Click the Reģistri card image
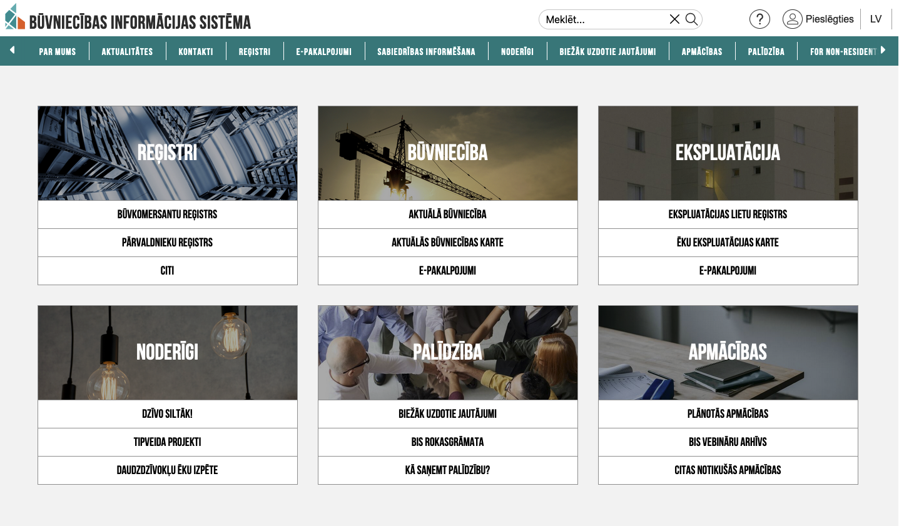899x526 pixels. coord(168,153)
